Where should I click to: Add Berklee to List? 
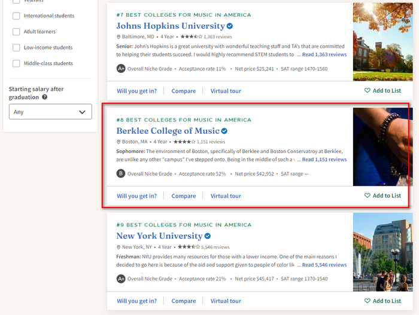[x=382, y=195]
